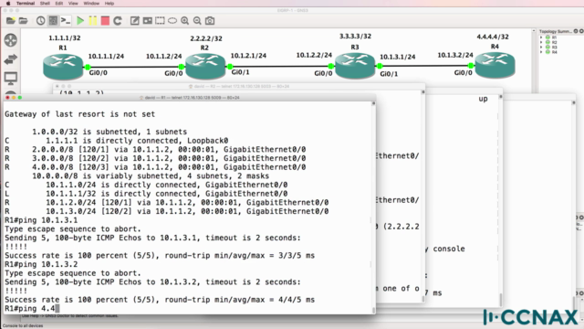Click the 'Loopback0' connected route line
Image resolution: width=584 pixels, height=329 pixels.
116,141
